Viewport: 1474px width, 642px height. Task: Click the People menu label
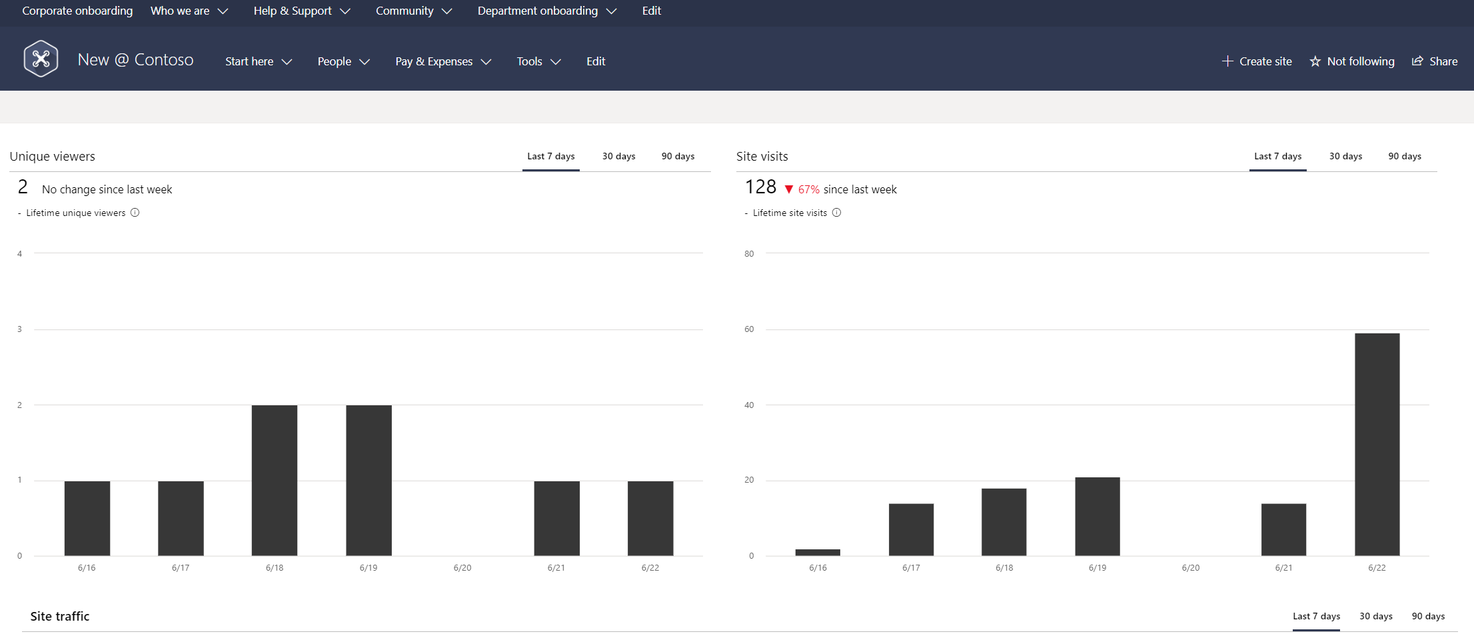[x=335, y=61]
